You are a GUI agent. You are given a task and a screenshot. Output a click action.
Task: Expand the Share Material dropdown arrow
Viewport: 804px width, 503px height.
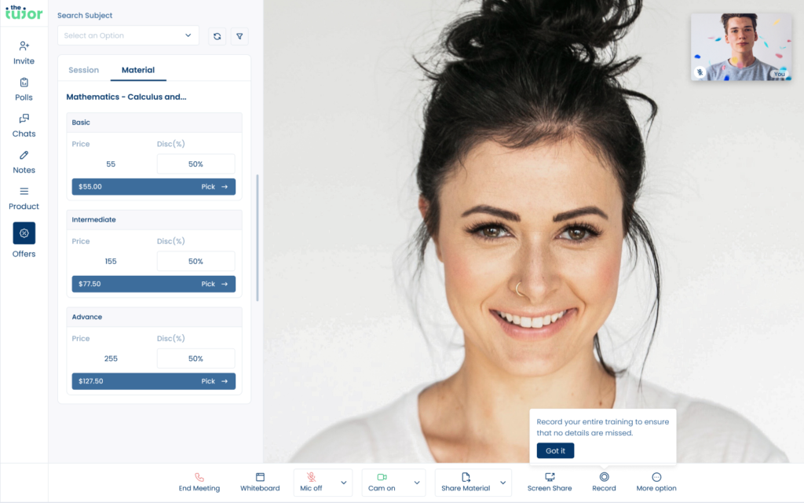[x=502, y=483]
